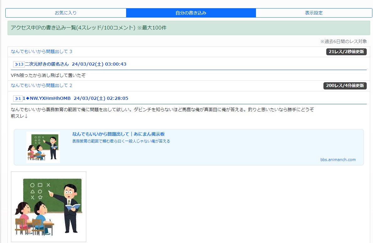The image size is (373, 243).
Task: Open the small classroom thumbnail in link card
Action: click(x=43, y=147)
